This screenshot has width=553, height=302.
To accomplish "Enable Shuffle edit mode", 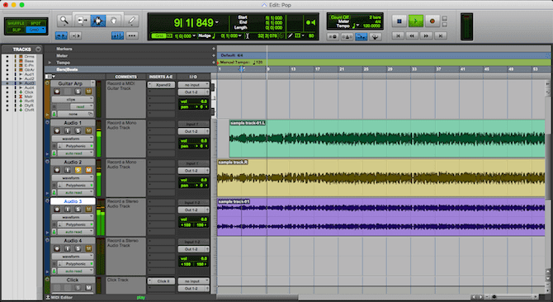I will tap(16, 23).
